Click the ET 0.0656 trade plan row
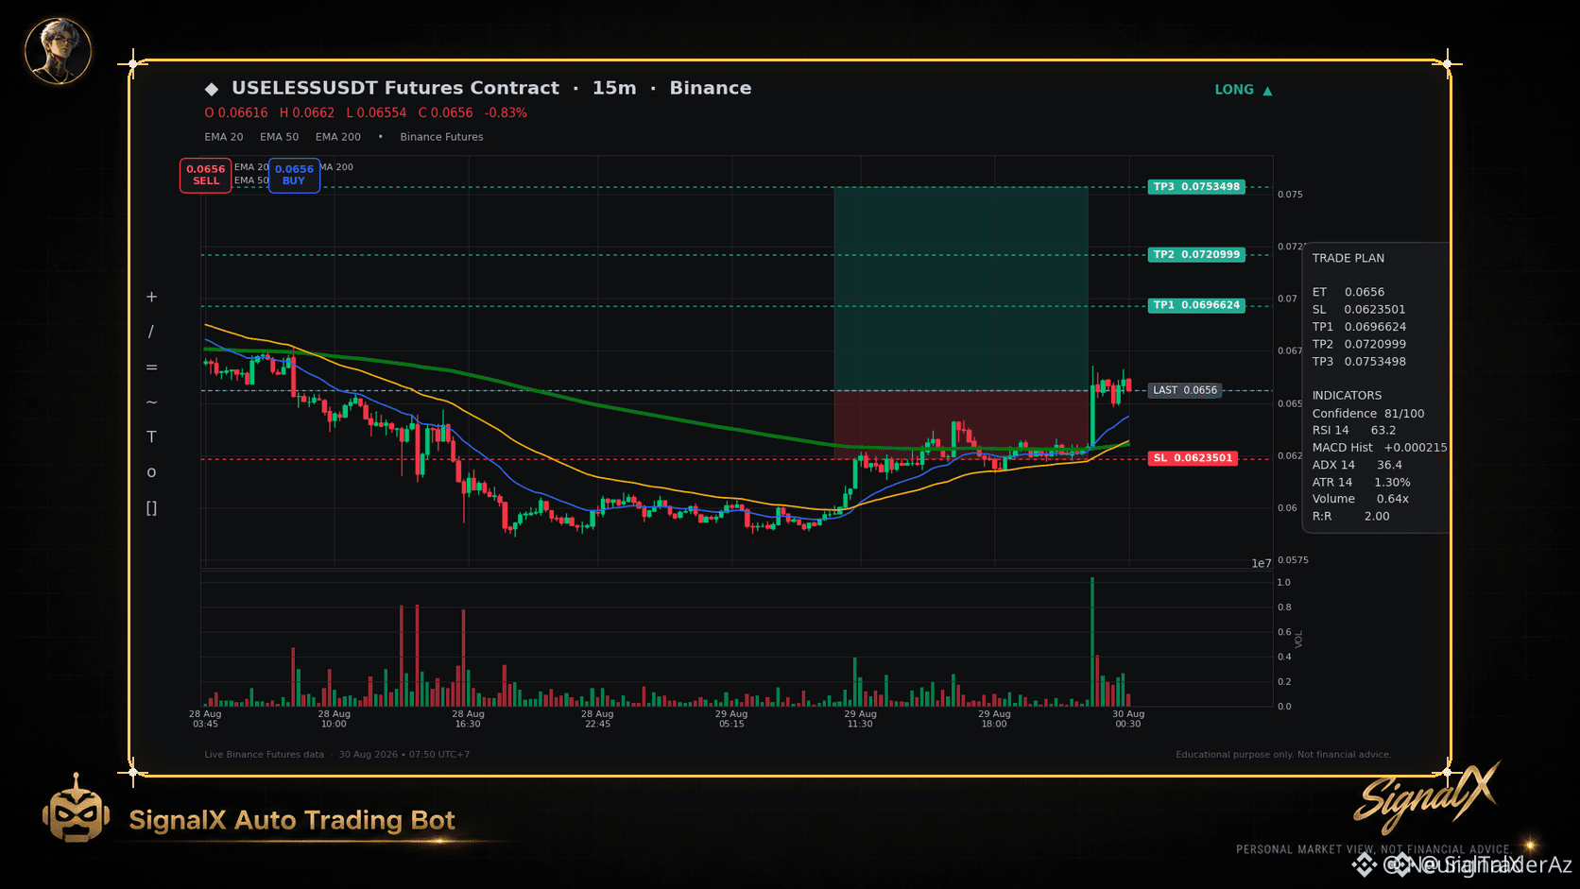This screenshot has height=889, width=1580. pyautogui.click(x=1348, y=293)
